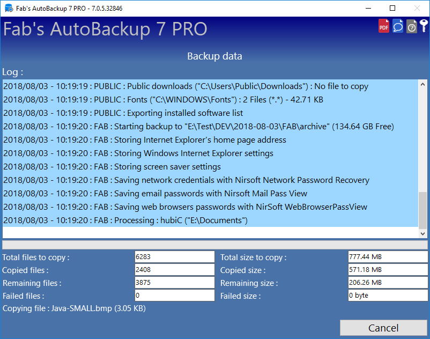Screen dimensions: 430x339
Task: Click the white key license icon
Action: click(424, 26)
